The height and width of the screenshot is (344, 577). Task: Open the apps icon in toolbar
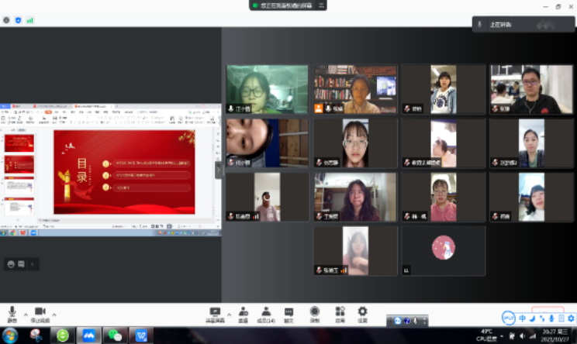coord(340,311)
